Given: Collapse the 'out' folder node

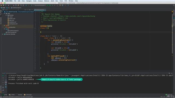Looking at the screenshot, I should coord(4,26).
